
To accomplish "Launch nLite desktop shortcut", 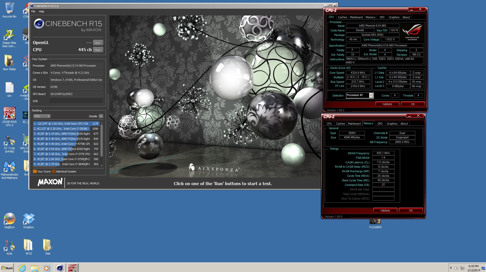I will (9, 247).
